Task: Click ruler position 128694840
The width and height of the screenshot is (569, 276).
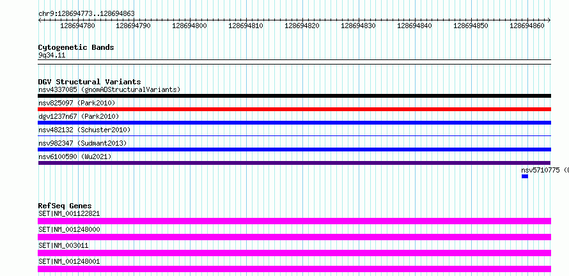Action: [x=415, y=26]
